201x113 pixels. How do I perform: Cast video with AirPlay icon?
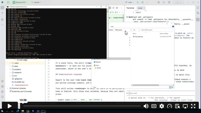coord(185,106)
